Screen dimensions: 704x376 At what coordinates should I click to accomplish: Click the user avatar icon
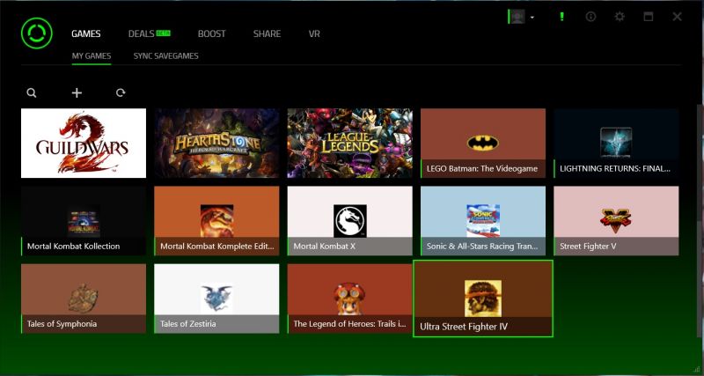coord(517,17)
